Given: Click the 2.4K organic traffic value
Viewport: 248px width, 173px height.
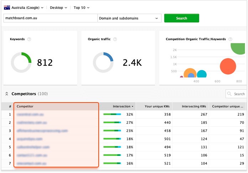Looking at the screenshot, I should coord(132,63).
